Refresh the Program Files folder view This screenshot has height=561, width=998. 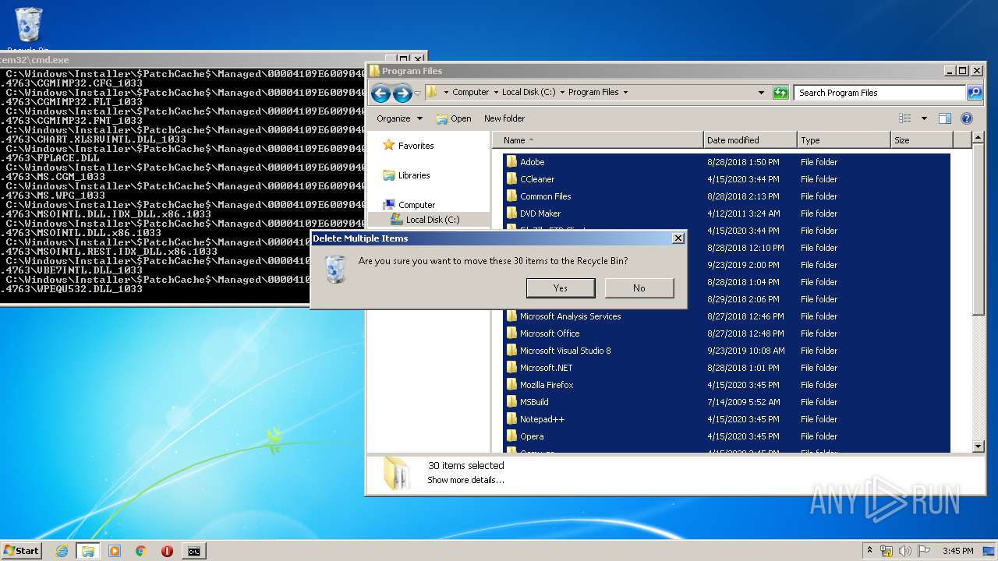tap(780, 93)
